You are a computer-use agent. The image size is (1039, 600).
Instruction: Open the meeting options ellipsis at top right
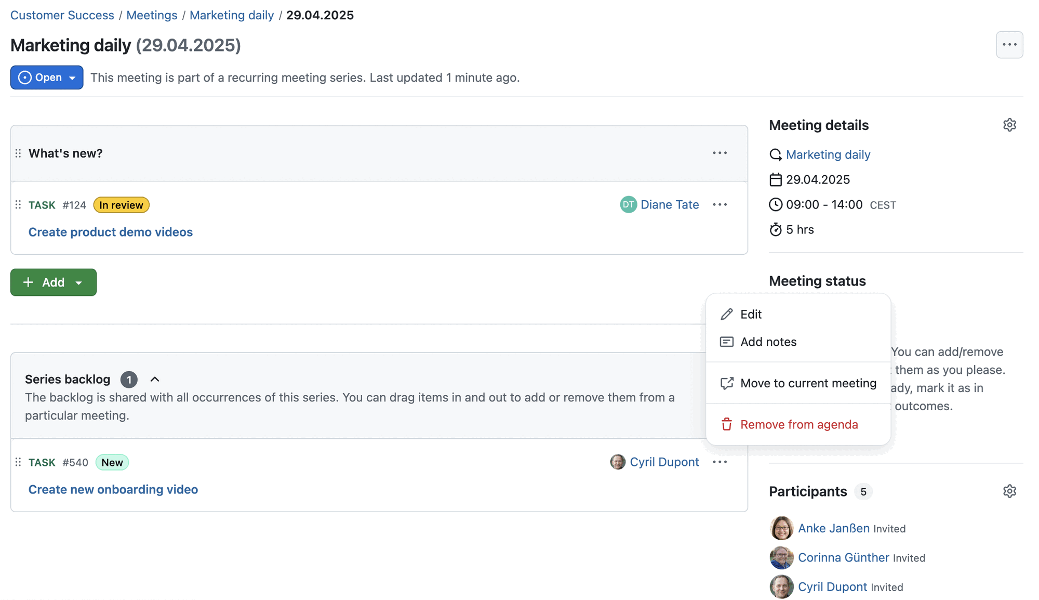(x=1010, y=45)
